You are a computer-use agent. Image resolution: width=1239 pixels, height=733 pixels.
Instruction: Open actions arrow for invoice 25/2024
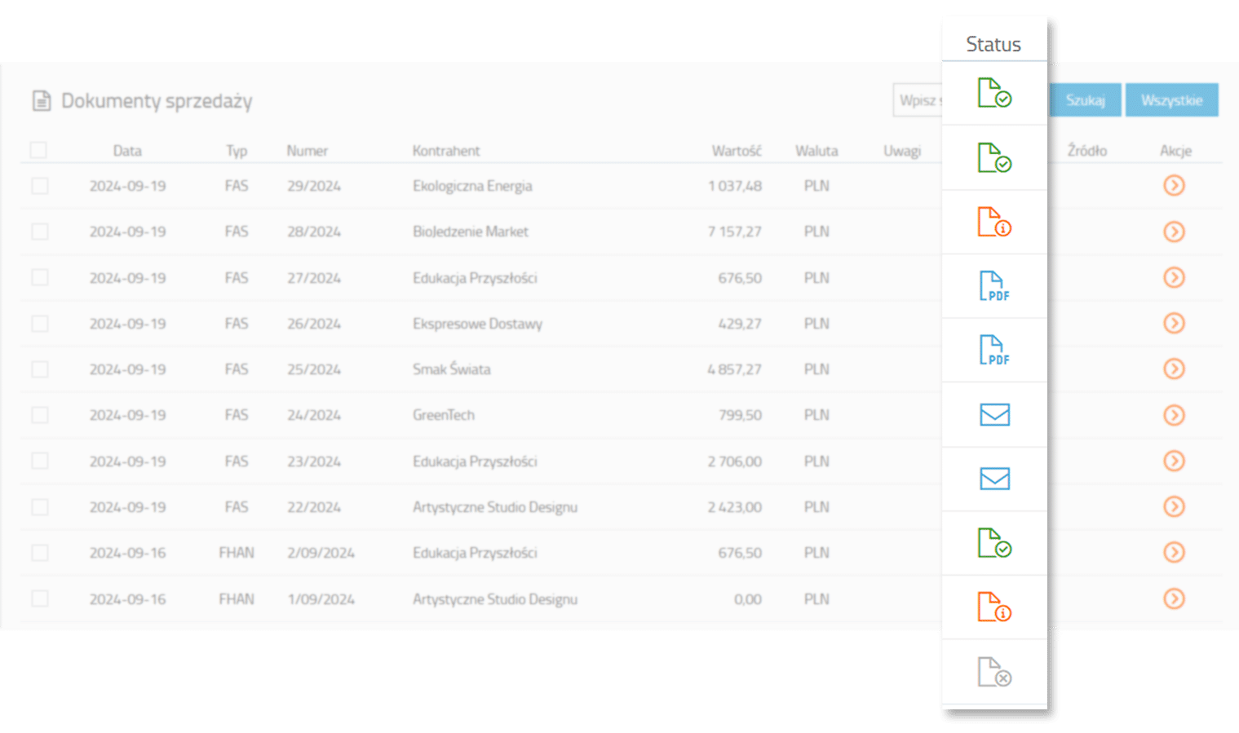point(1174,369)
